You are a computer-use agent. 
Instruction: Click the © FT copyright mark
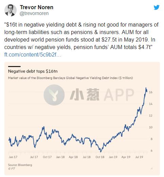12,168
